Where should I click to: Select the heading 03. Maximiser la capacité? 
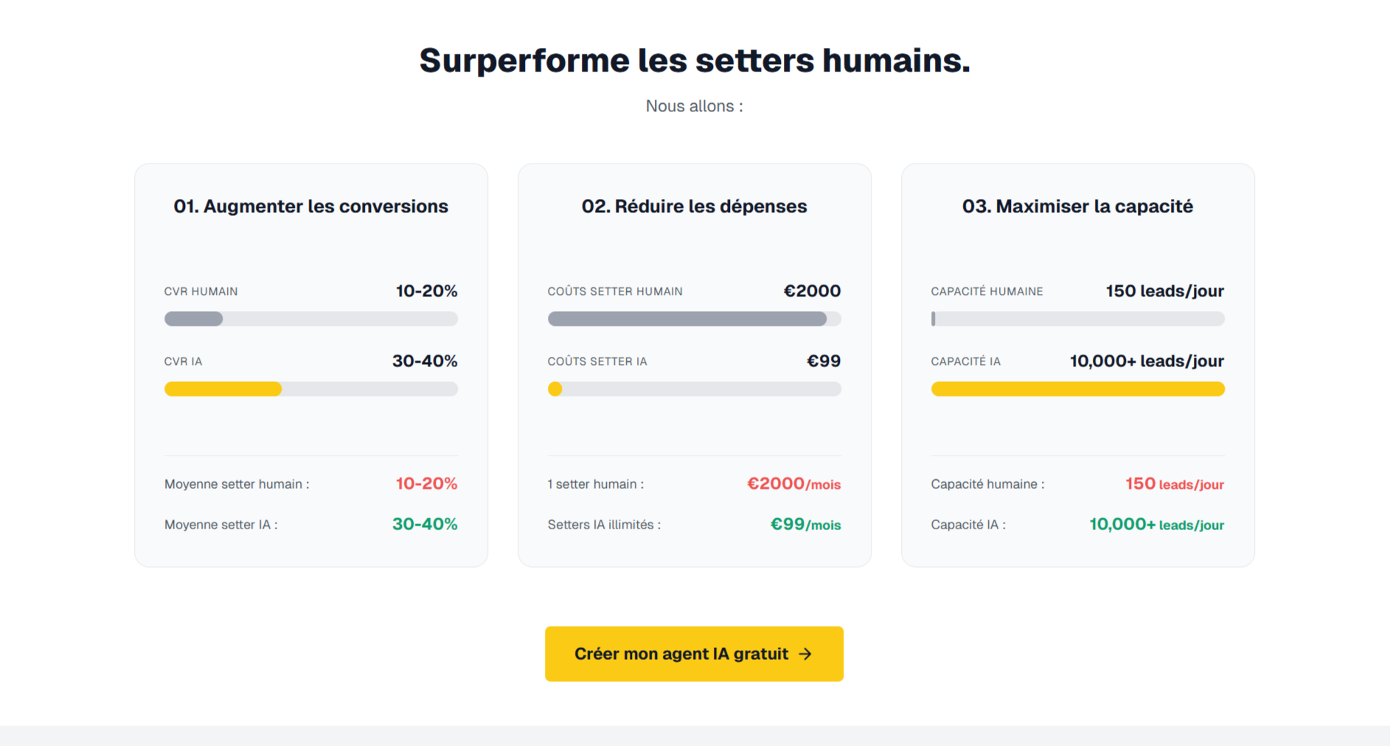[1077, 206]
